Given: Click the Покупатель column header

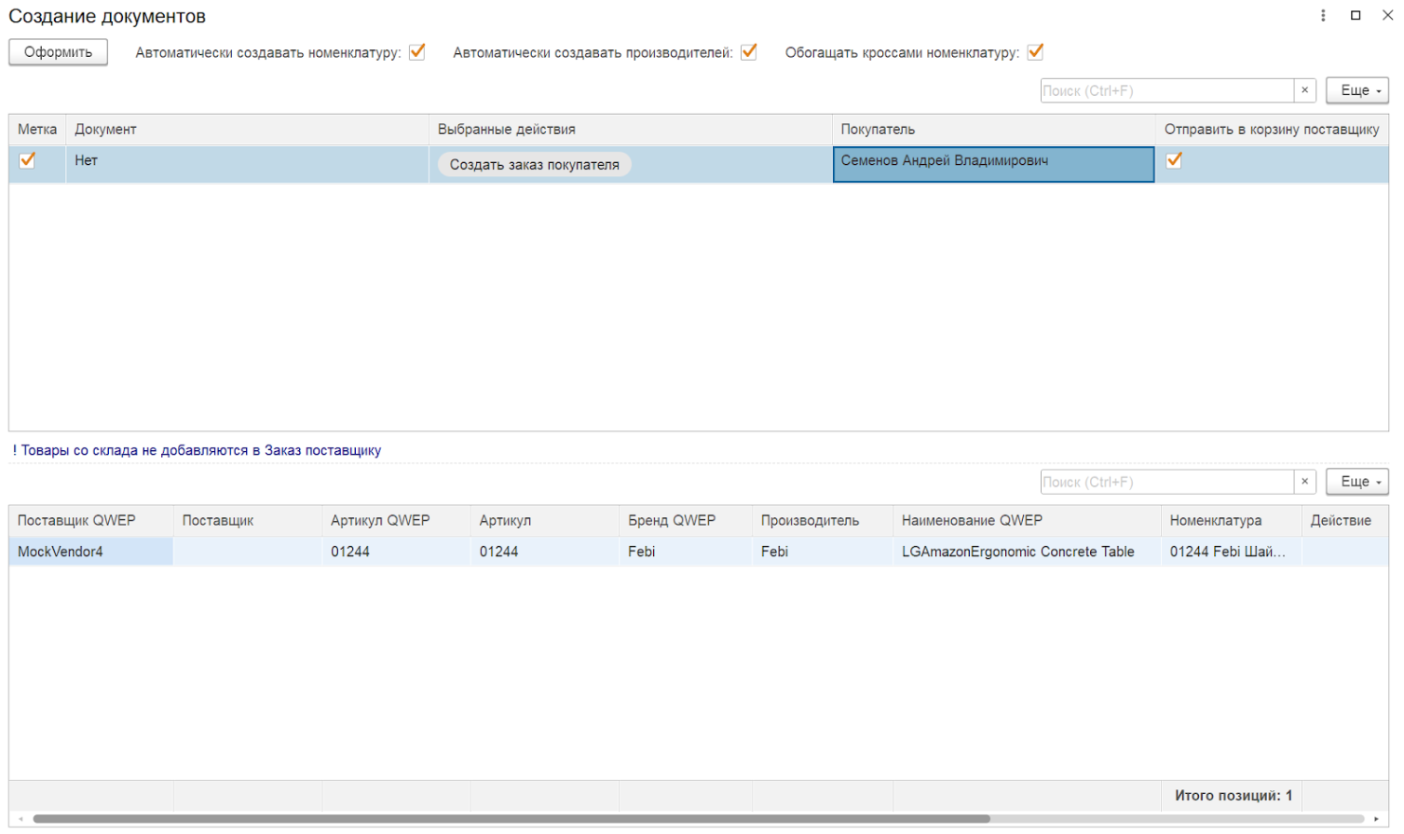Looking at the screenshot, I should [x=878, y=130].
